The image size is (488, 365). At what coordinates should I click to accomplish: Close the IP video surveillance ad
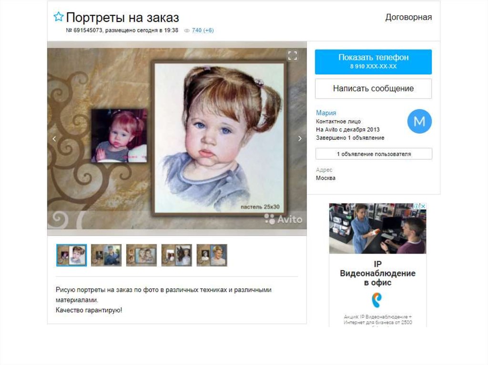coord(423,206)
